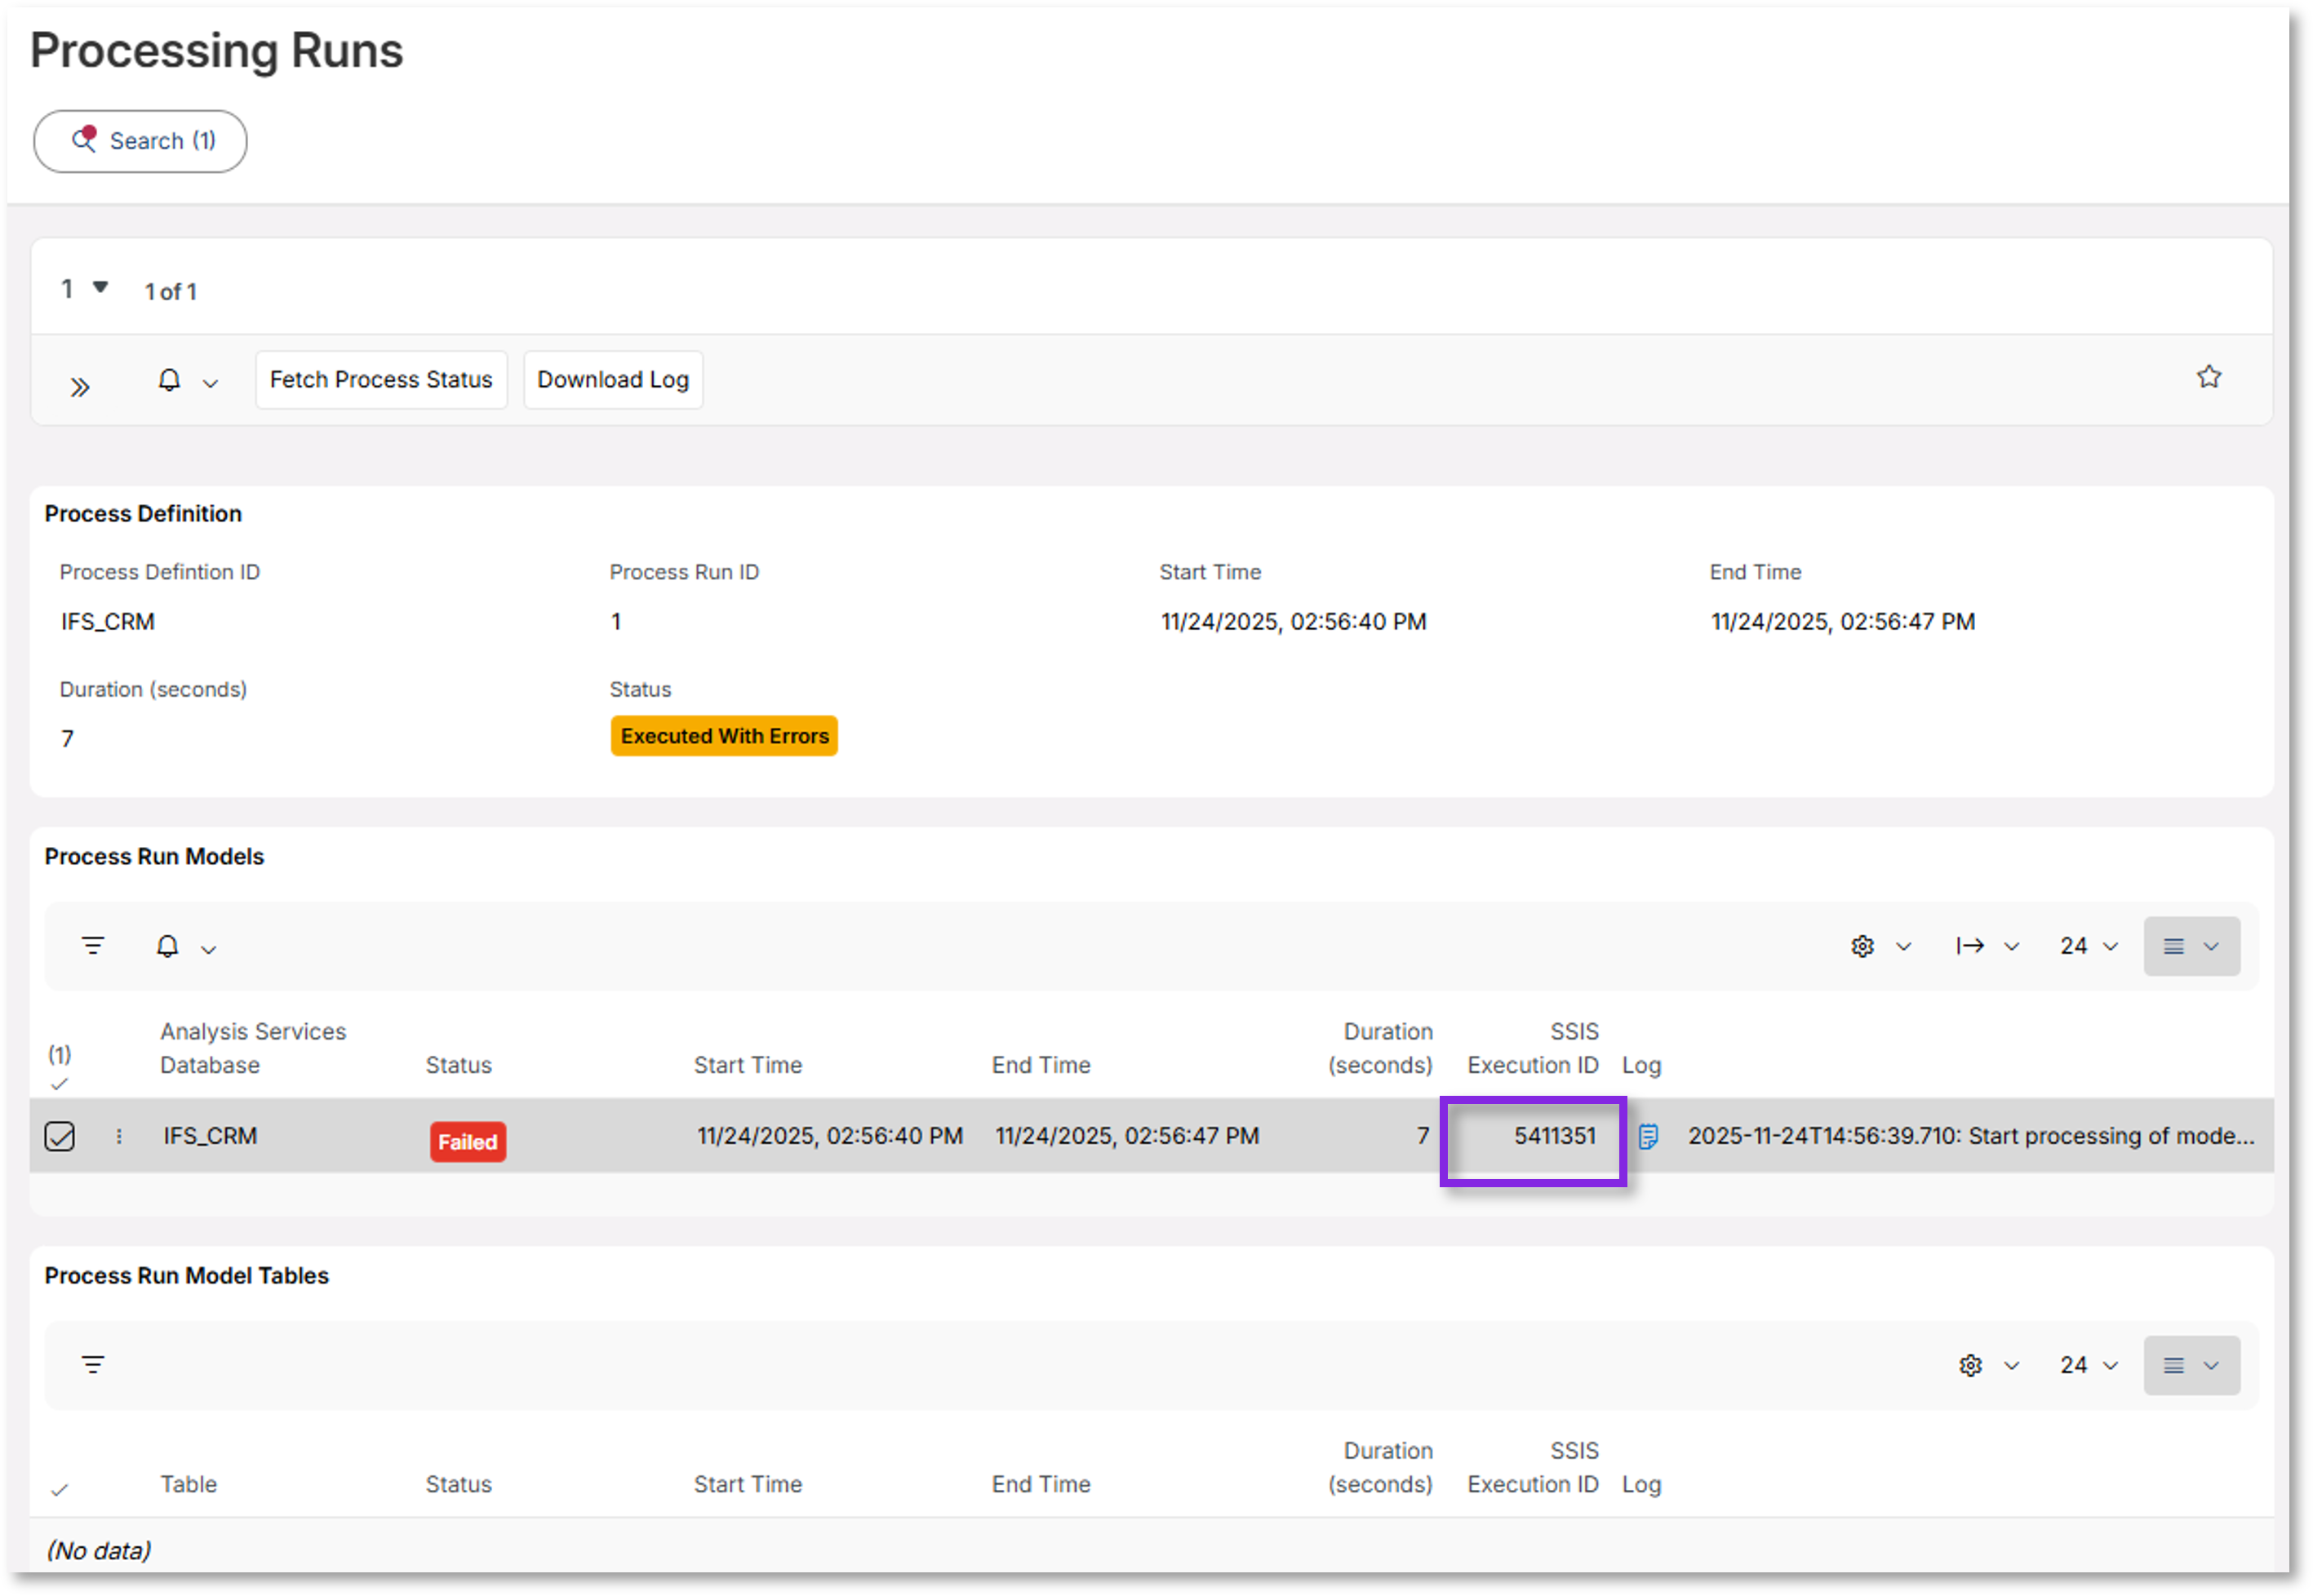Open page size 24 dropdown in Process Run Models
The image size is (2313, 1596).
pyautogui.click(x=2088, y=946)
